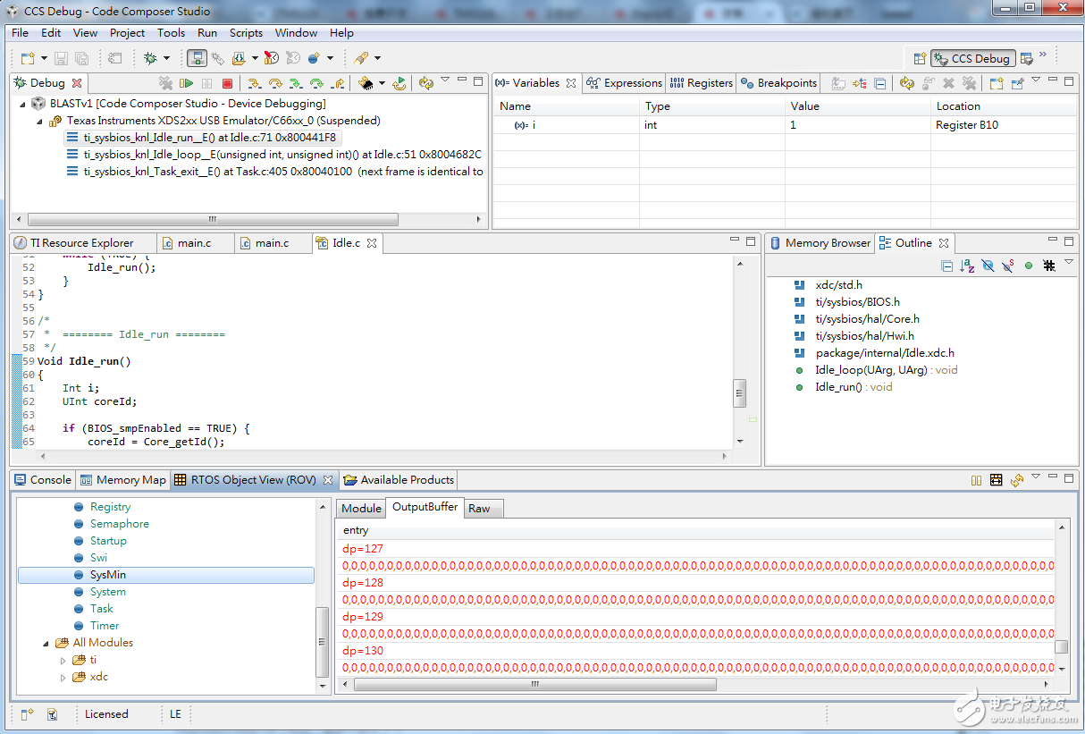Click the Step Over icon
1085x734 pixels.
pyautogui.click(x=275, y=83)
